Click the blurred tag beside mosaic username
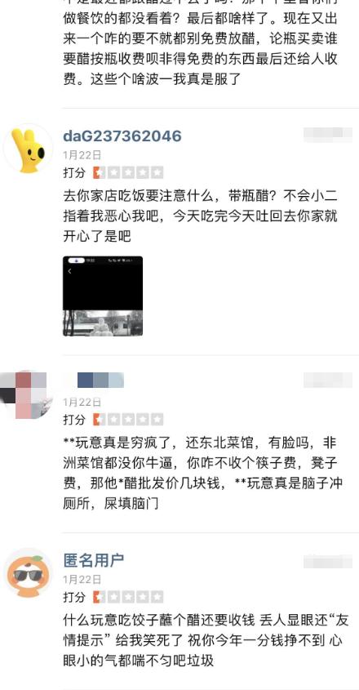359x690 pixels. tap(328, 381)
